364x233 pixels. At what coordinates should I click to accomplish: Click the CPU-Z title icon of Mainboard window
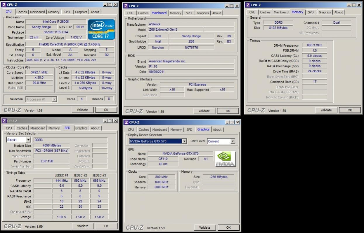coord(126,6)
